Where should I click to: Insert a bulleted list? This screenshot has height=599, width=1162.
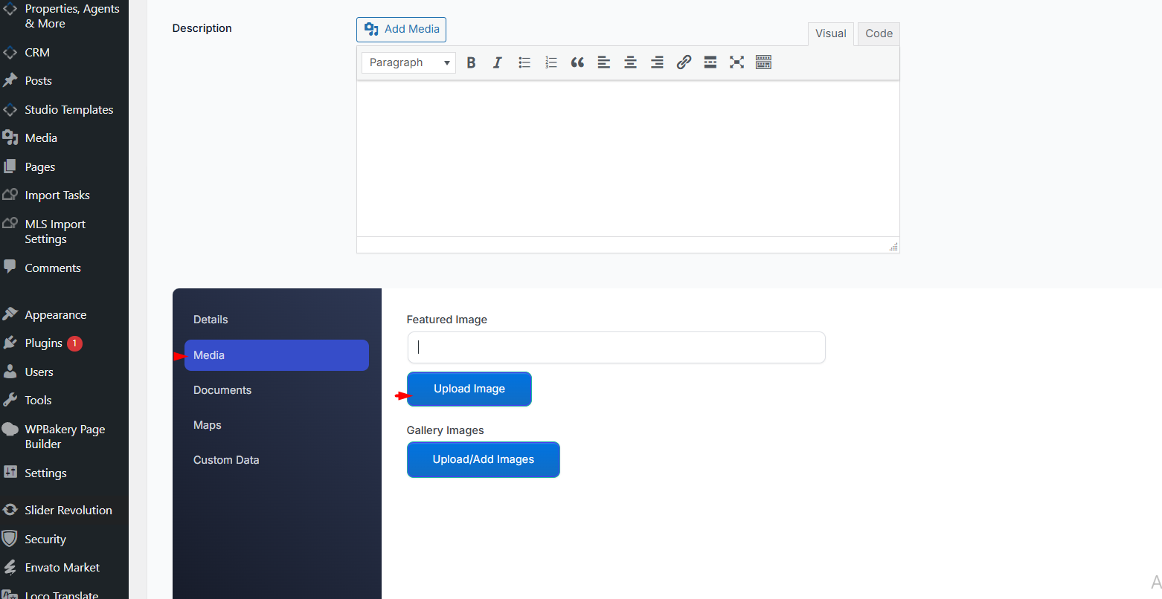tap(524, 62)
